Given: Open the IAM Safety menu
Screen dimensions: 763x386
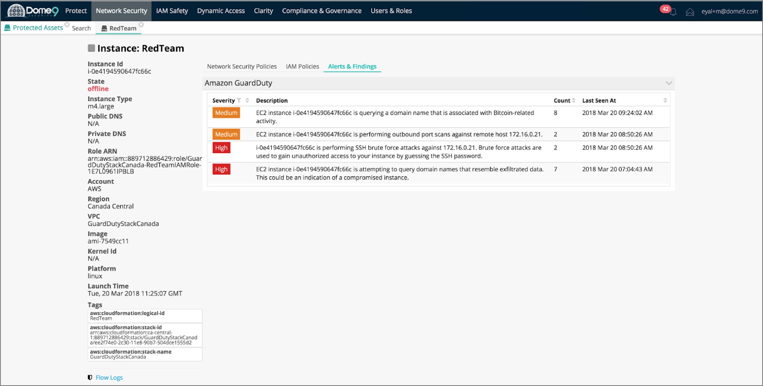Looking at the screenshot, I should click(x=172, y=11).
